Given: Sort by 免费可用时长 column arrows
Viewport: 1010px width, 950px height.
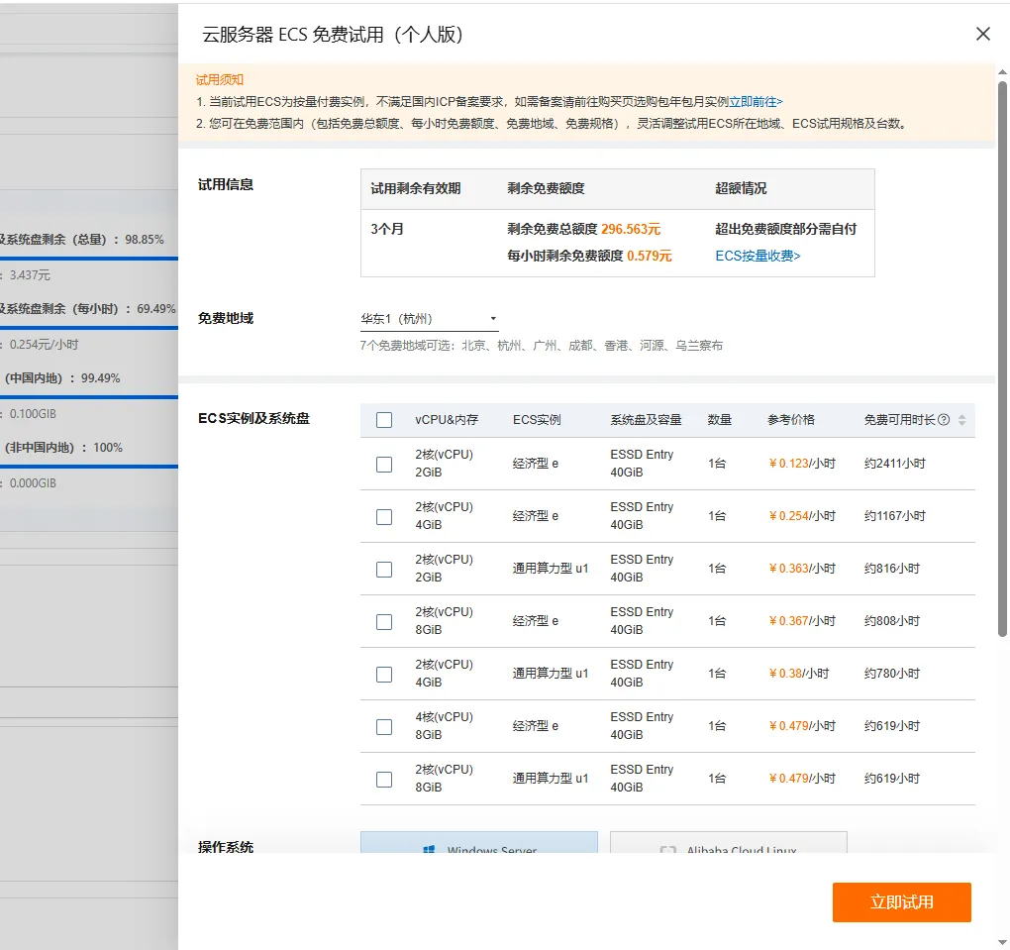Looking at the screenshot, I should pos(961,420).
